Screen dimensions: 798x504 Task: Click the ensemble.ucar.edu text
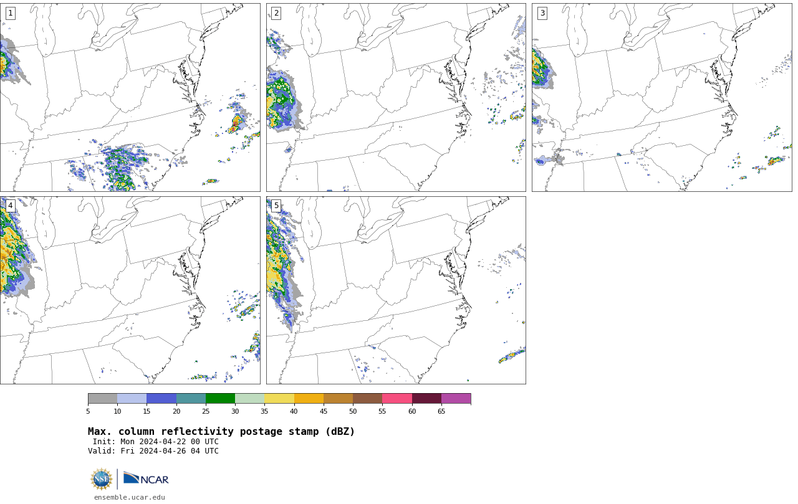[130, 497]
